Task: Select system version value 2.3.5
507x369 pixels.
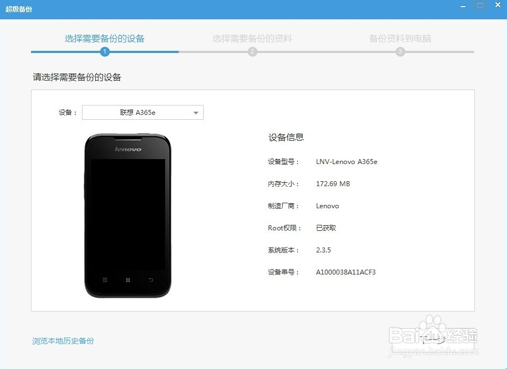Action: [x=323, y=250]
